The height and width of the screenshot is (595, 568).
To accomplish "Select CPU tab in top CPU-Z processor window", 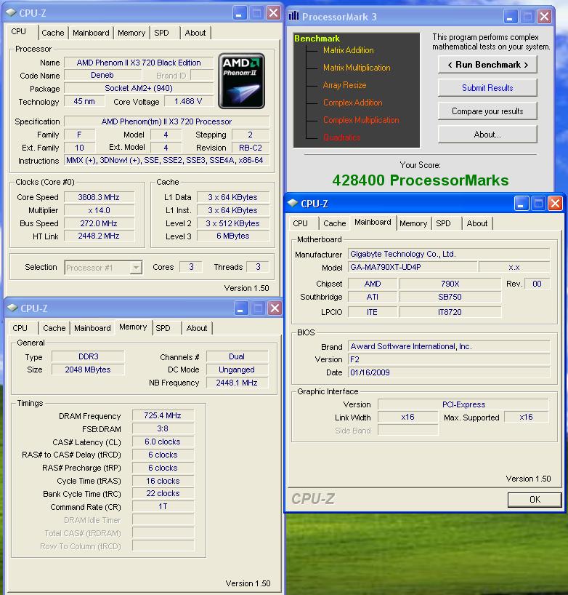I will [19, 31].
